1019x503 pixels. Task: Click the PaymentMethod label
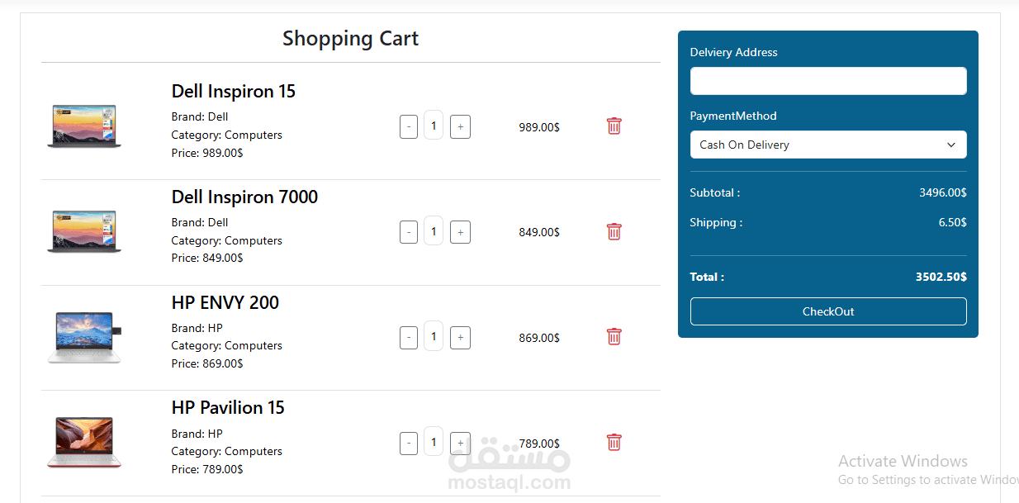[x=733, y=116]
